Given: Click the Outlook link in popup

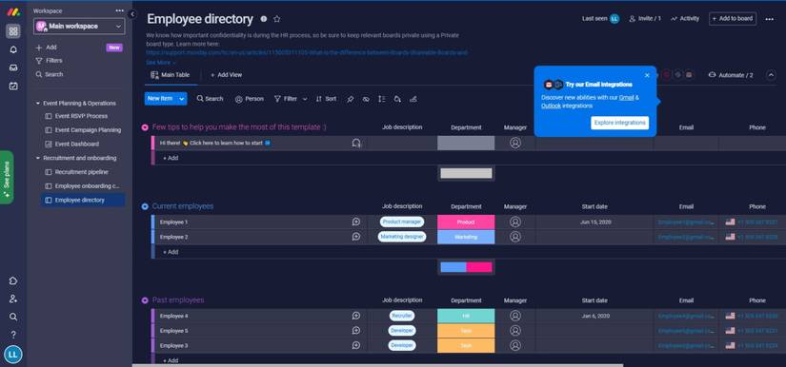Looking at the screenshot, I should coord(551,106).
